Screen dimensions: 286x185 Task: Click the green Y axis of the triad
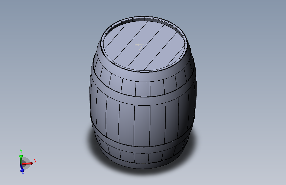pyautogui.click(x=21, y=159)
